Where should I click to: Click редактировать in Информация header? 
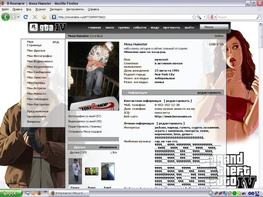coord(209,93)
